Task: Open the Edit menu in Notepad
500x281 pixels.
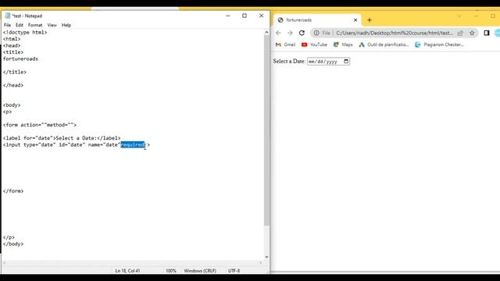Action: pyautogui.click(x=20, y=25)
